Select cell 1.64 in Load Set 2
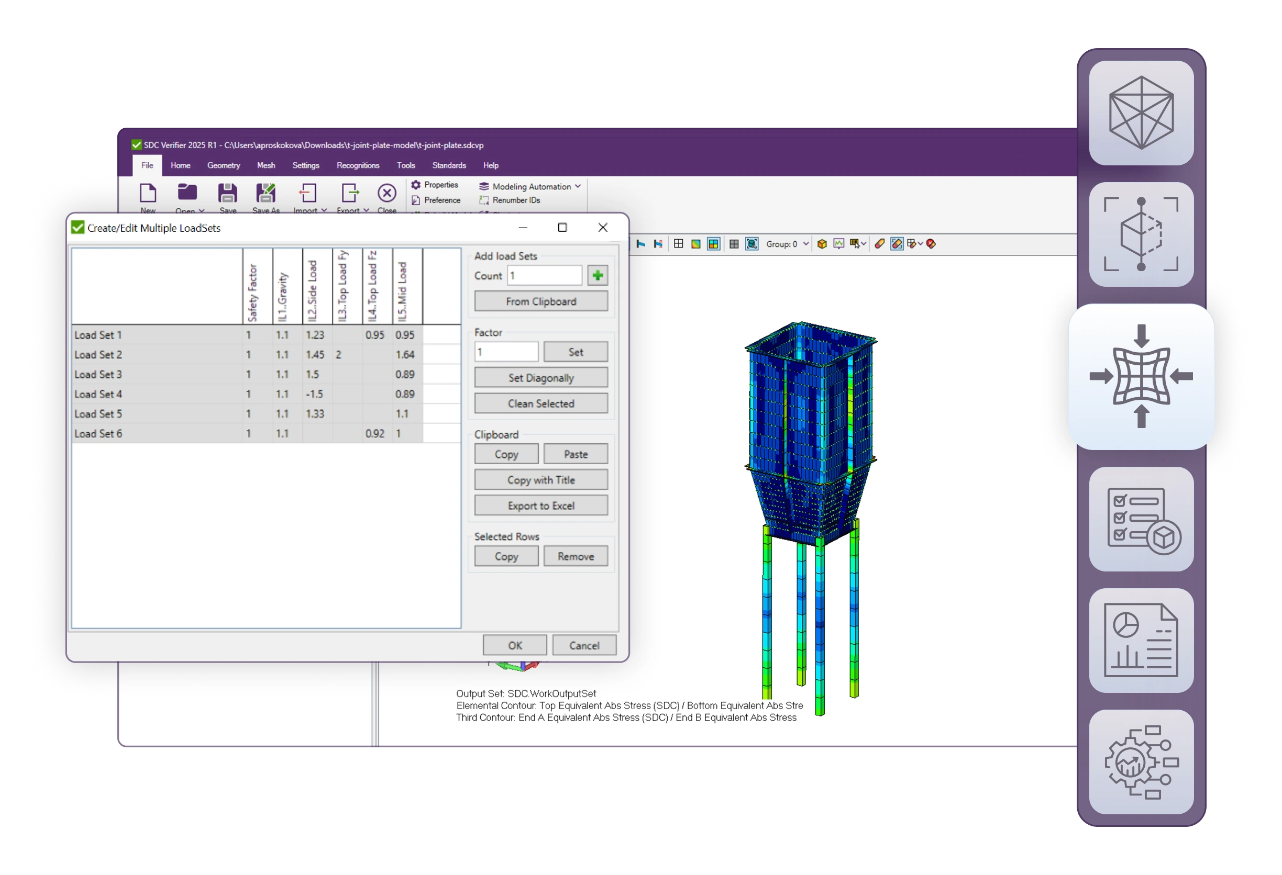The height and width of the screenshot is (875, 1282). pyautogui.click(x=407, y=354)
